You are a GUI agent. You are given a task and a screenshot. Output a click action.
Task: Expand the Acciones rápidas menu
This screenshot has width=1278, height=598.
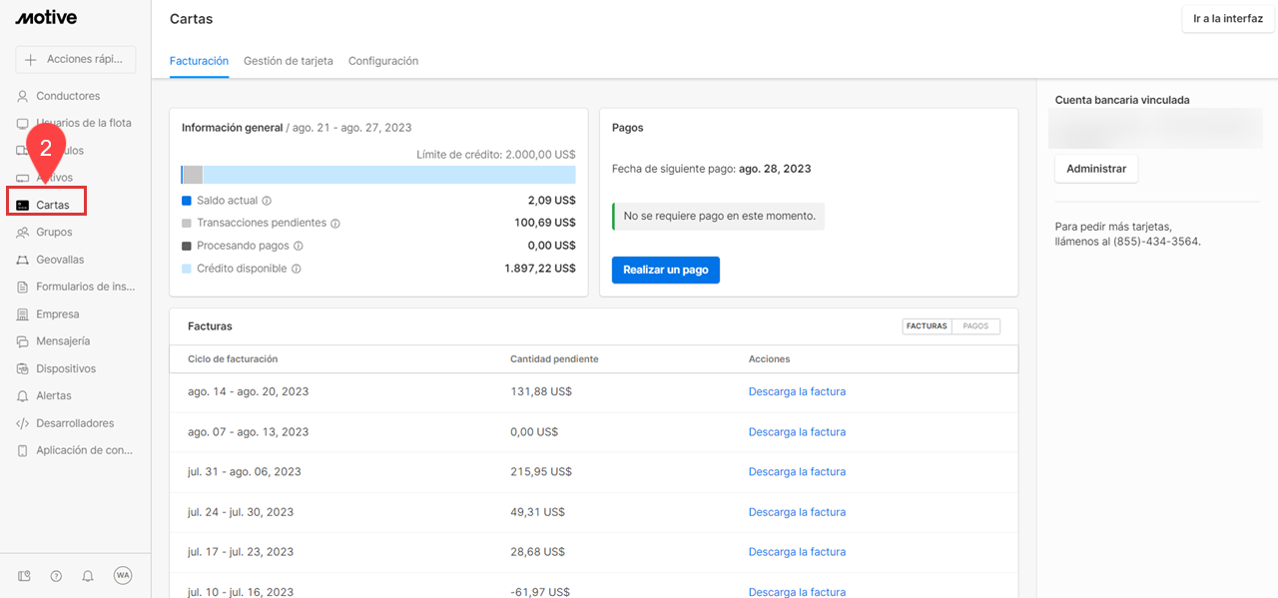point(76,59)
